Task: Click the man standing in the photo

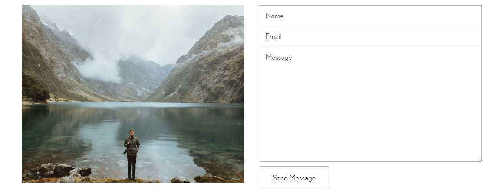Action: point(132,155)
